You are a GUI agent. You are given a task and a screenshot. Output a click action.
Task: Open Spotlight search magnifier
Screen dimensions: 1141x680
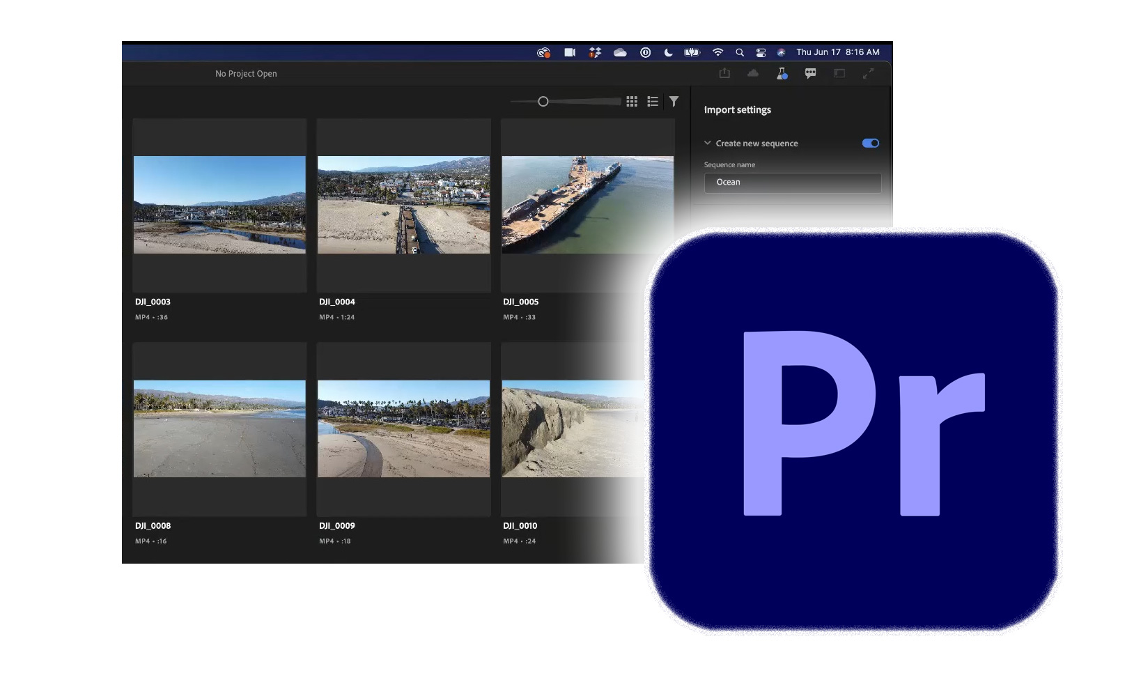[x=740, y=52]
